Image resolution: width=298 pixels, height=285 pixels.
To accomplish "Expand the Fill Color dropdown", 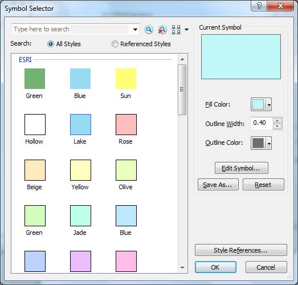I will (269, 104).
